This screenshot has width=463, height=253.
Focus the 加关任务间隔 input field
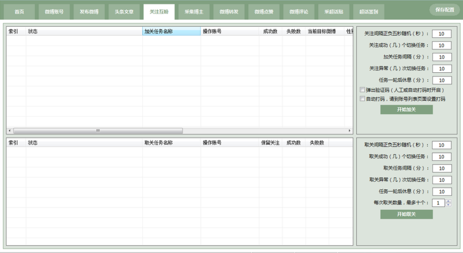click(441, 57)
